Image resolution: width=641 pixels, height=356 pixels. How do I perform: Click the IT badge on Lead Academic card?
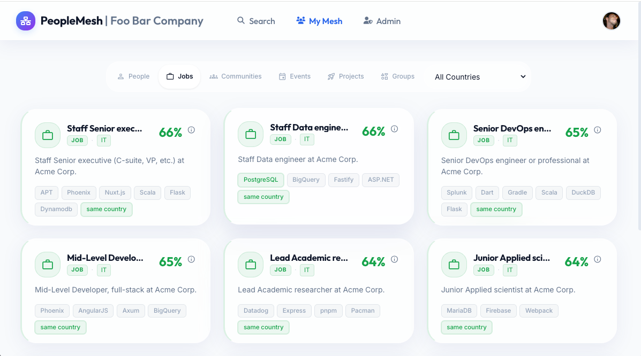pos(307,270)
